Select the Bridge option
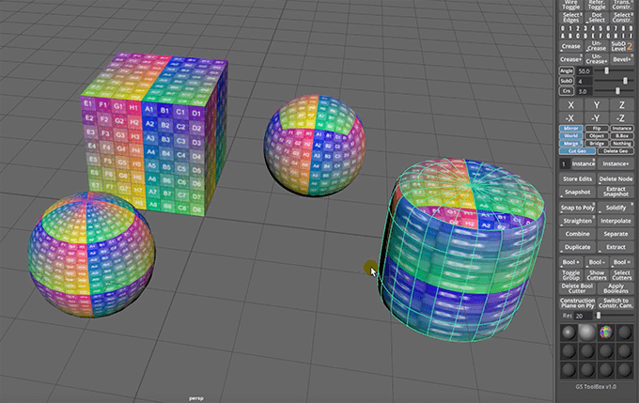The image size is (639, 403). point(597,144)
